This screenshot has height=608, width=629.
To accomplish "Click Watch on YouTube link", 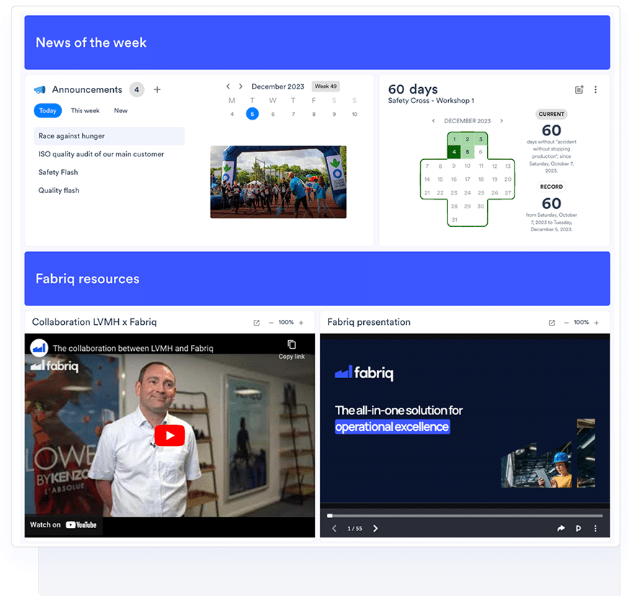I will click(x=63, y=524).
